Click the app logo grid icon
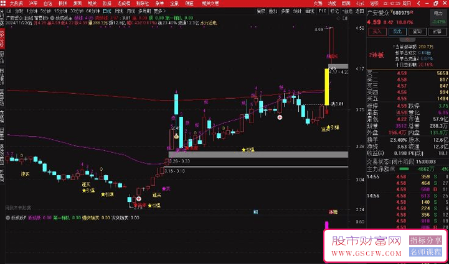Viewport: 449px width, 264px height. (2, 4)
